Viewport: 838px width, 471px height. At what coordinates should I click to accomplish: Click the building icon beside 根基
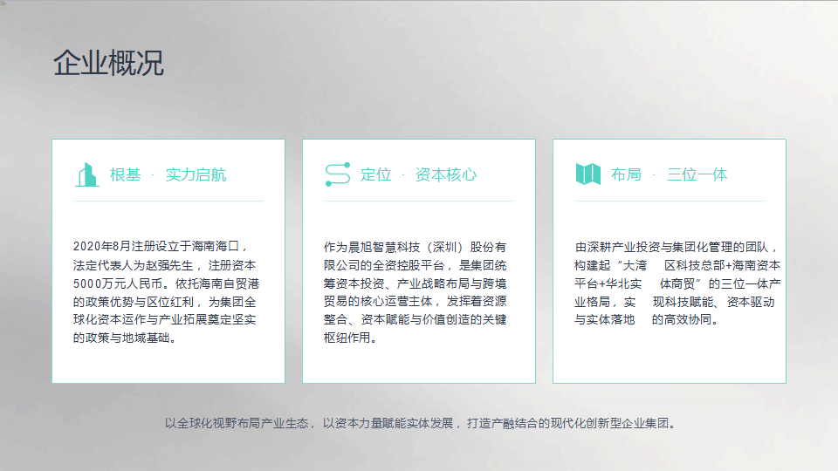(87, 174)
